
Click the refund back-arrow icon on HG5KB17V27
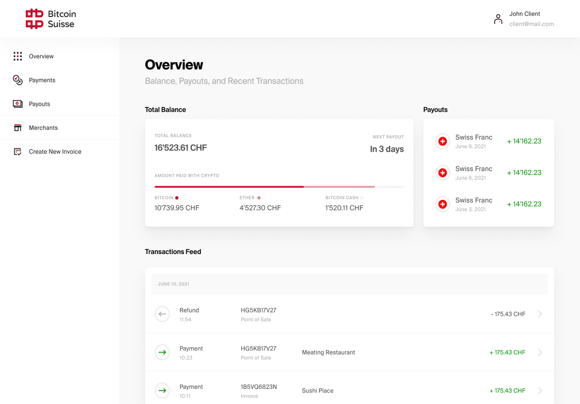(162, 314)
